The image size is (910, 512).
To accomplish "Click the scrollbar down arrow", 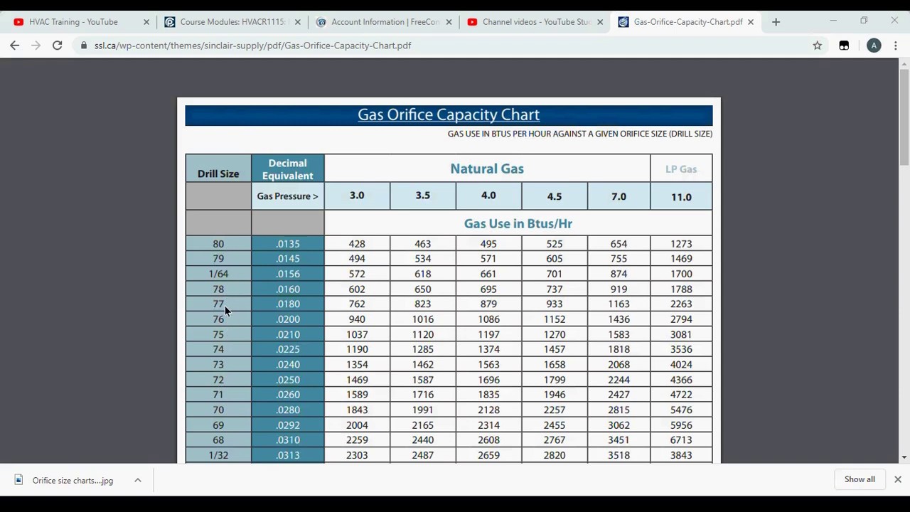I will pos(904,457).
